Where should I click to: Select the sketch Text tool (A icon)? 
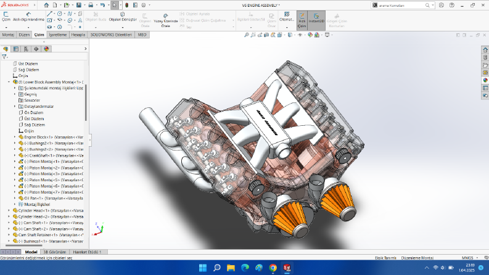(x=80, y=20)
